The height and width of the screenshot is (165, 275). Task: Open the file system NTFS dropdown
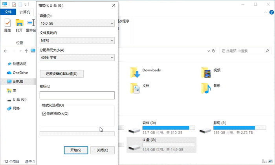tap(77, 41)
